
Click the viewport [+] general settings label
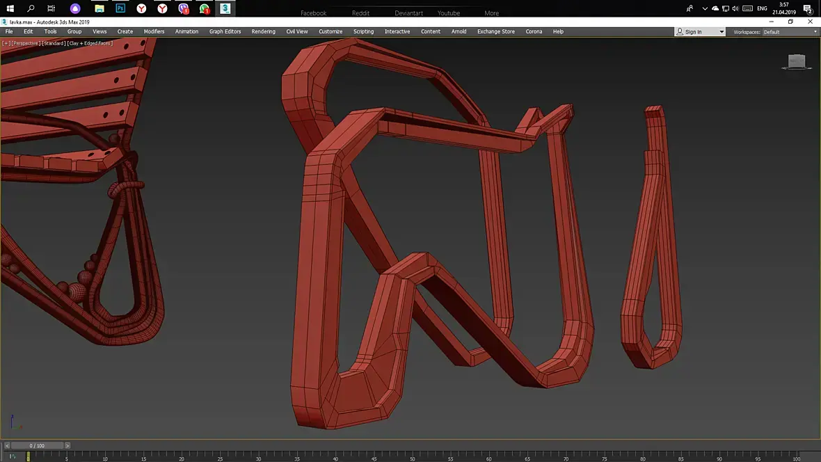[x=6, y=43]
